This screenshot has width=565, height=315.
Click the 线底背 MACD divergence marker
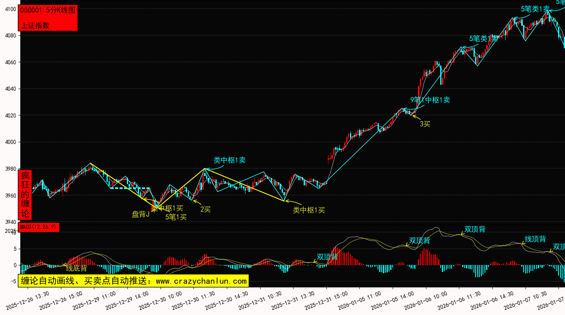pos(76,268)
